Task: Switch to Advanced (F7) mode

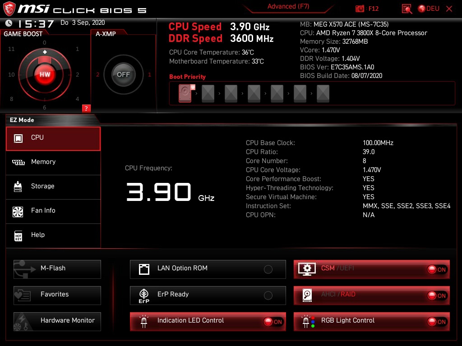Action: (288, 6)
